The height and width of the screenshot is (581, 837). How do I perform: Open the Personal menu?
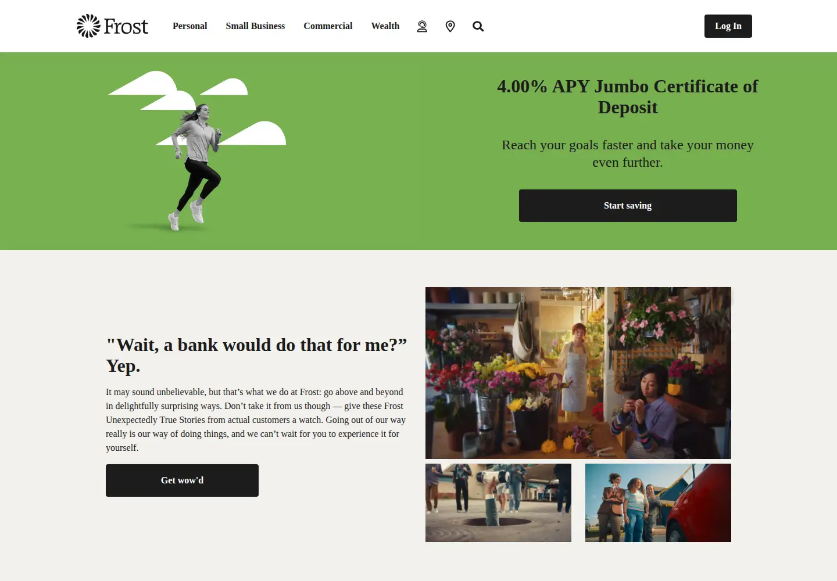click(189, 26)
